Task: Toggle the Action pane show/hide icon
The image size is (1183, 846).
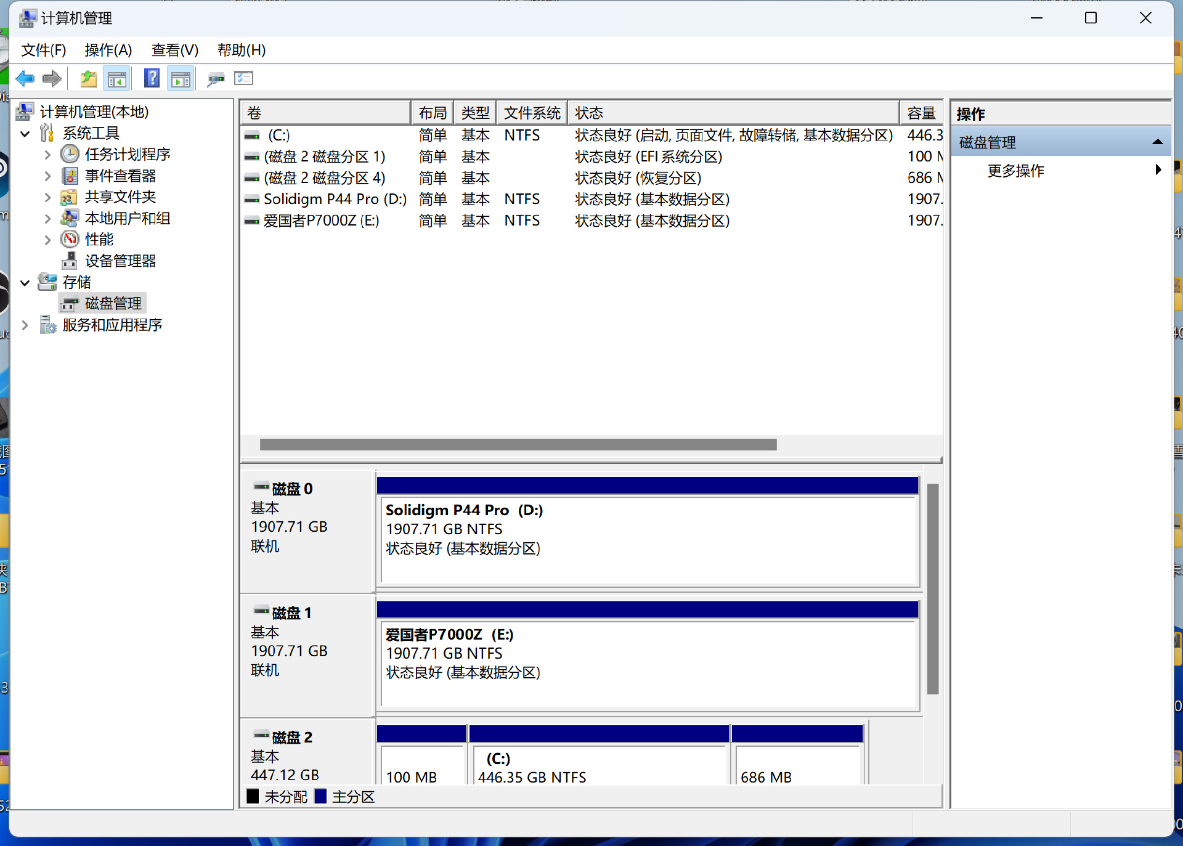Action: click(x=181, y=78)
